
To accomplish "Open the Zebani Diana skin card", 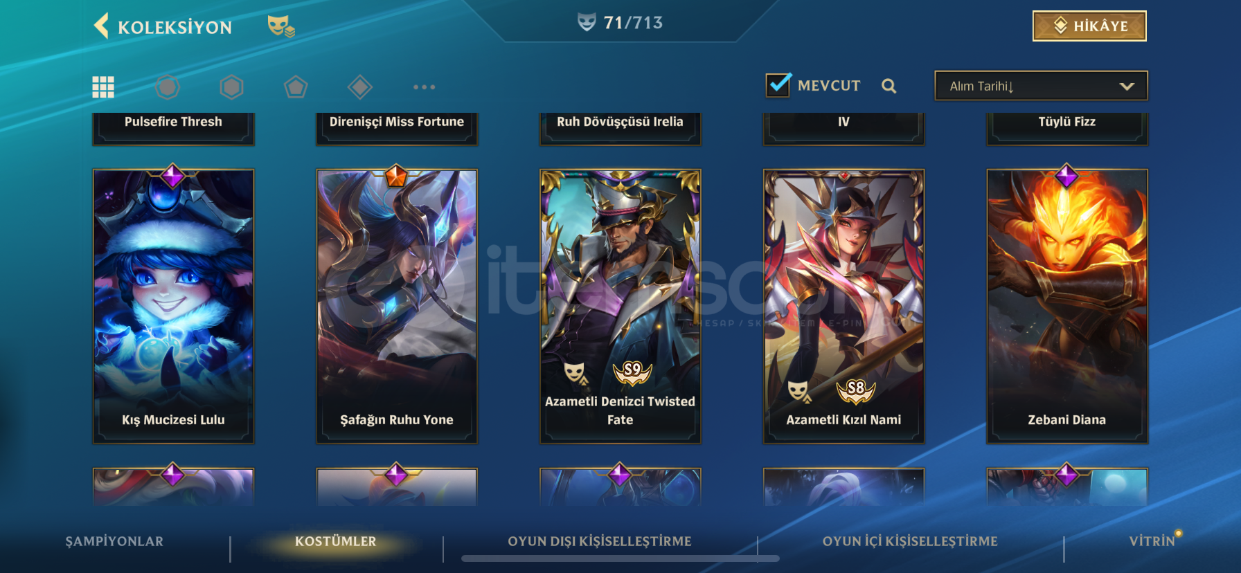I will click(x=1067, y=306).
